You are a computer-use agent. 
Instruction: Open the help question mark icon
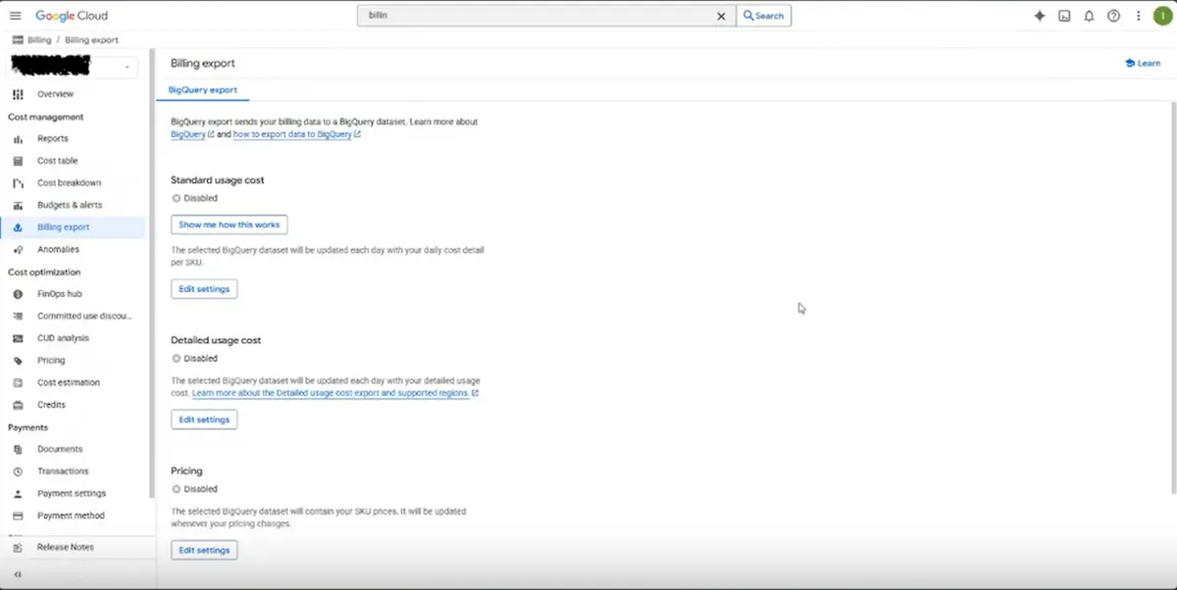point(1113,16)
